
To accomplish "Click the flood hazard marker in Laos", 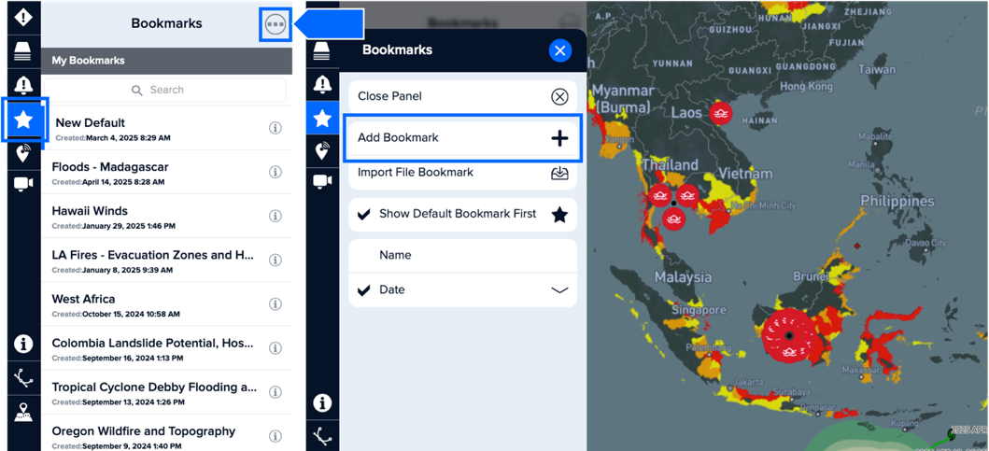I will coord(720,114).
